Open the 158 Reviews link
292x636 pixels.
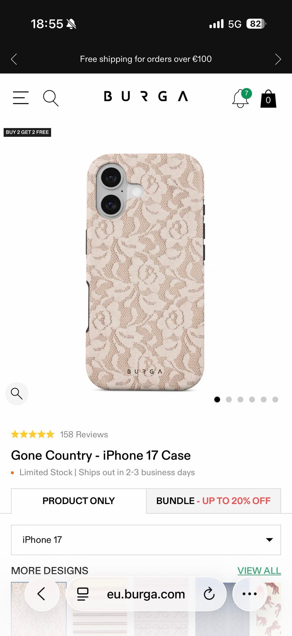click(x=84, y=434)
